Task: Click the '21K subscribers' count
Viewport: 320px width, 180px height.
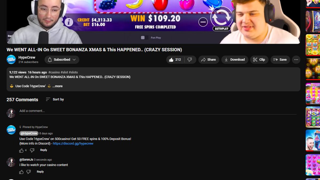Action: click(28, 62)
